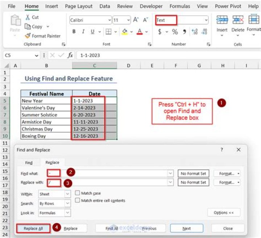Viewport: 261px width, 238px height.
Task: Click the Insert Function fx icon
Action: pyautogui.click(x=70, y=55)
